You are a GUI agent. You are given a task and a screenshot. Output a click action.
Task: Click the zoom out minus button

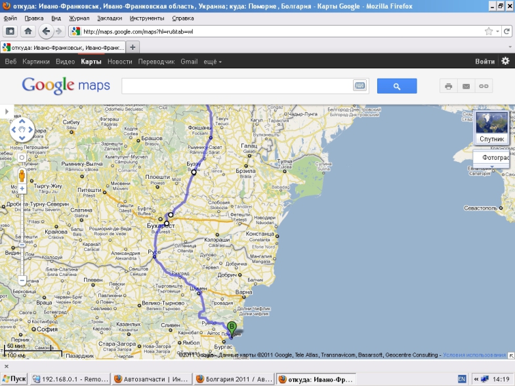[x=22, y=280]
